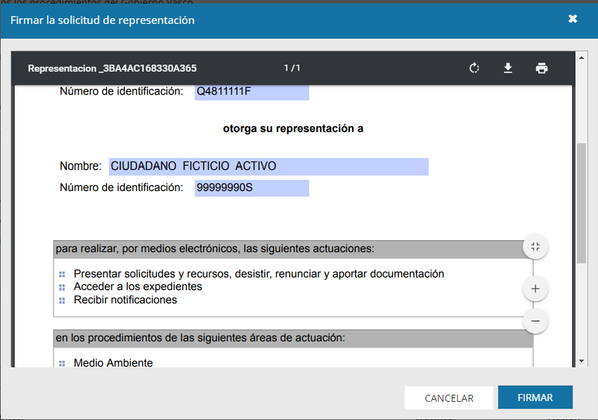Click the scrollbar down arrow
Screen dimensions: 598x420
(x=581, y=361)
